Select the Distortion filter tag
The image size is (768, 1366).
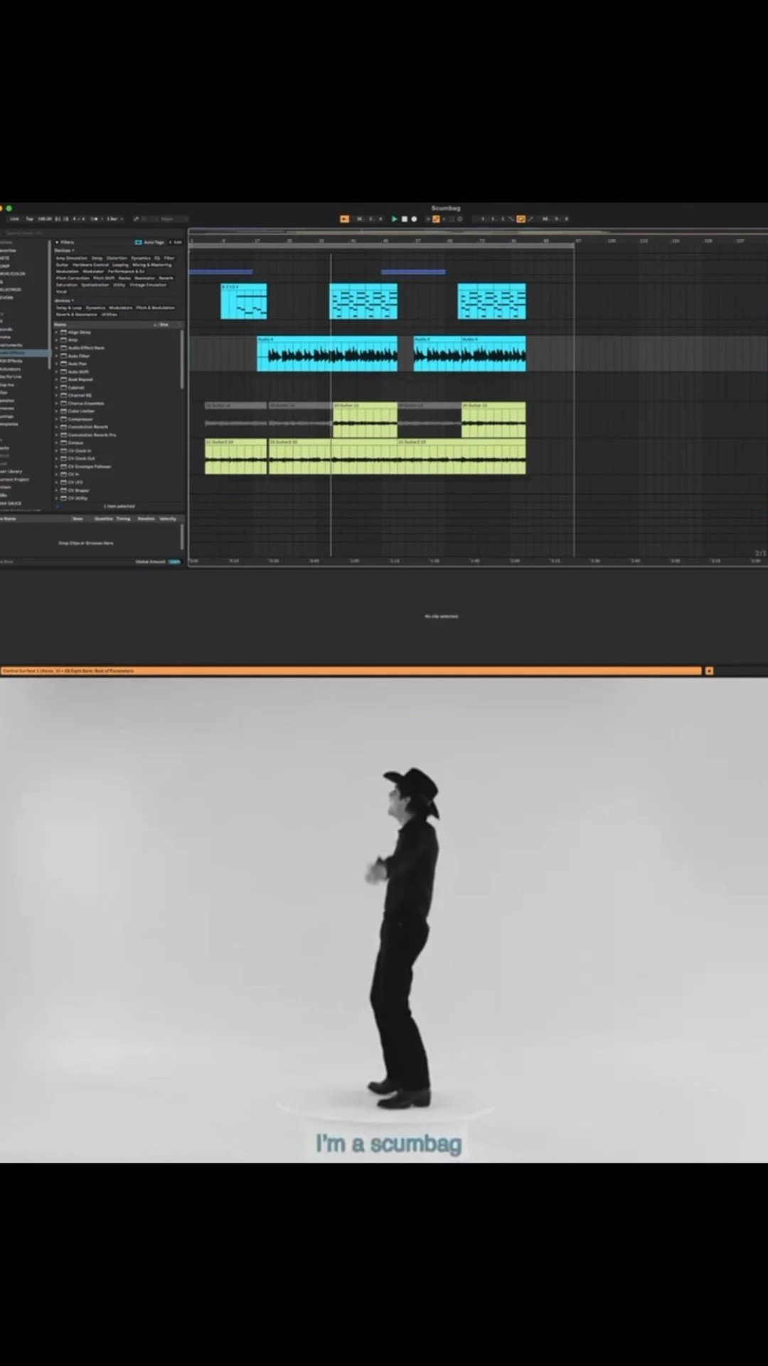pyautogui.click(x=117, y=258)
